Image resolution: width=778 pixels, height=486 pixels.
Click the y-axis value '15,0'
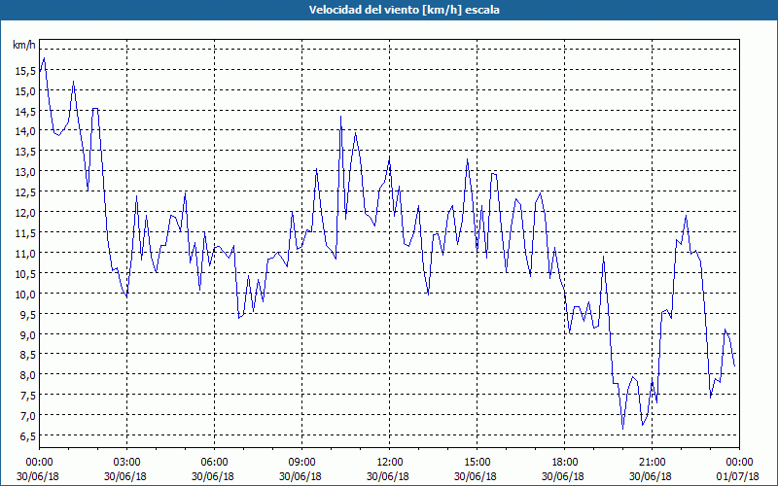(x=25, y=91)
